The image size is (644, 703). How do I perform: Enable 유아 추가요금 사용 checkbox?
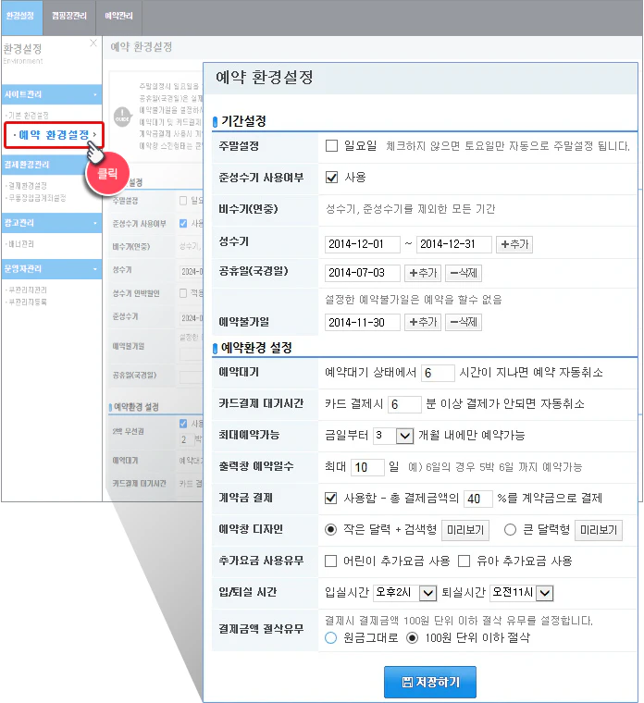click(464, 561)
